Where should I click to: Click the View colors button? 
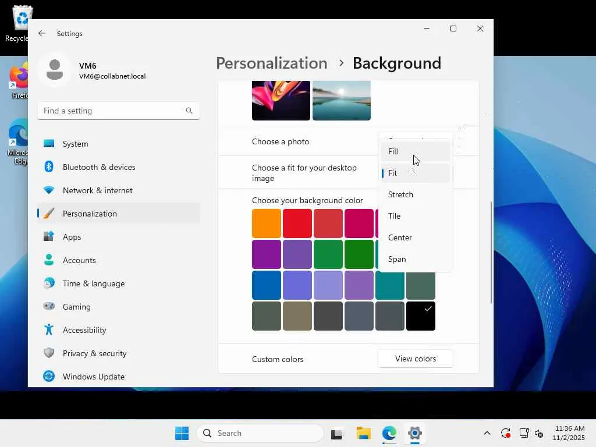(415, 359)
